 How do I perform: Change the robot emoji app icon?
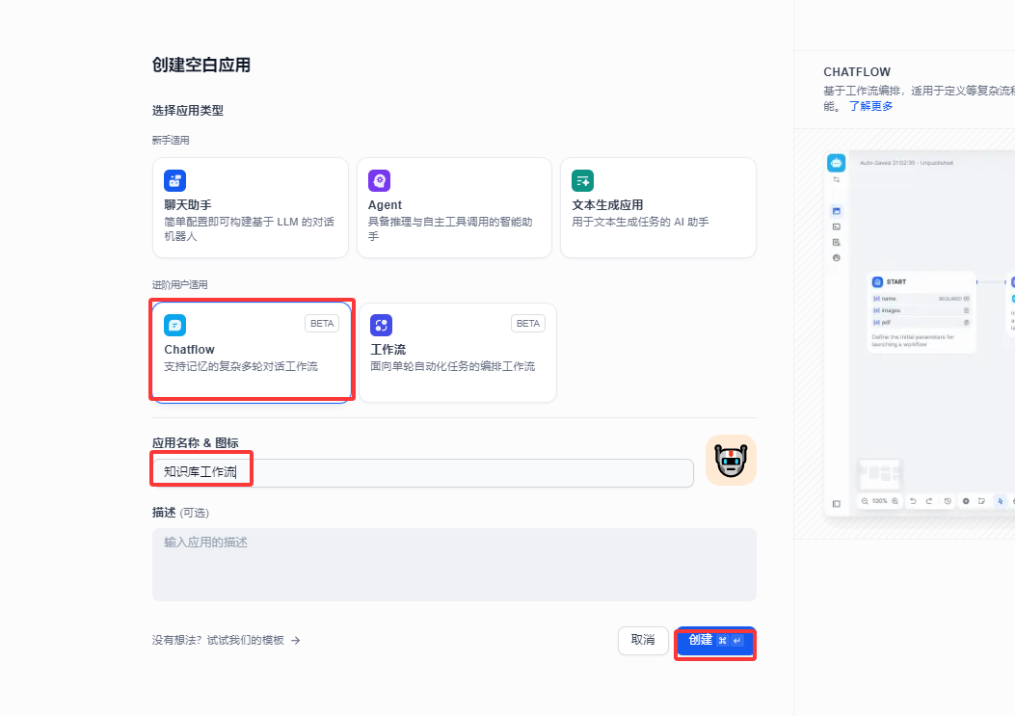731,461
